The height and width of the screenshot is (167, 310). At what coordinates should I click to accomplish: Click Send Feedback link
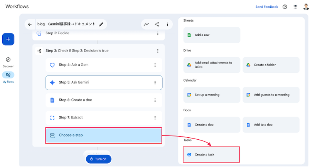[x=267, y=7]
